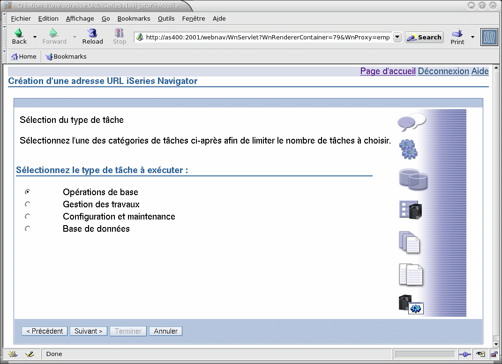Click the Forward navigation arrow icon

[53, 33]
